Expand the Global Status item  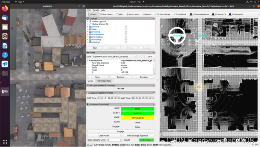88,24
